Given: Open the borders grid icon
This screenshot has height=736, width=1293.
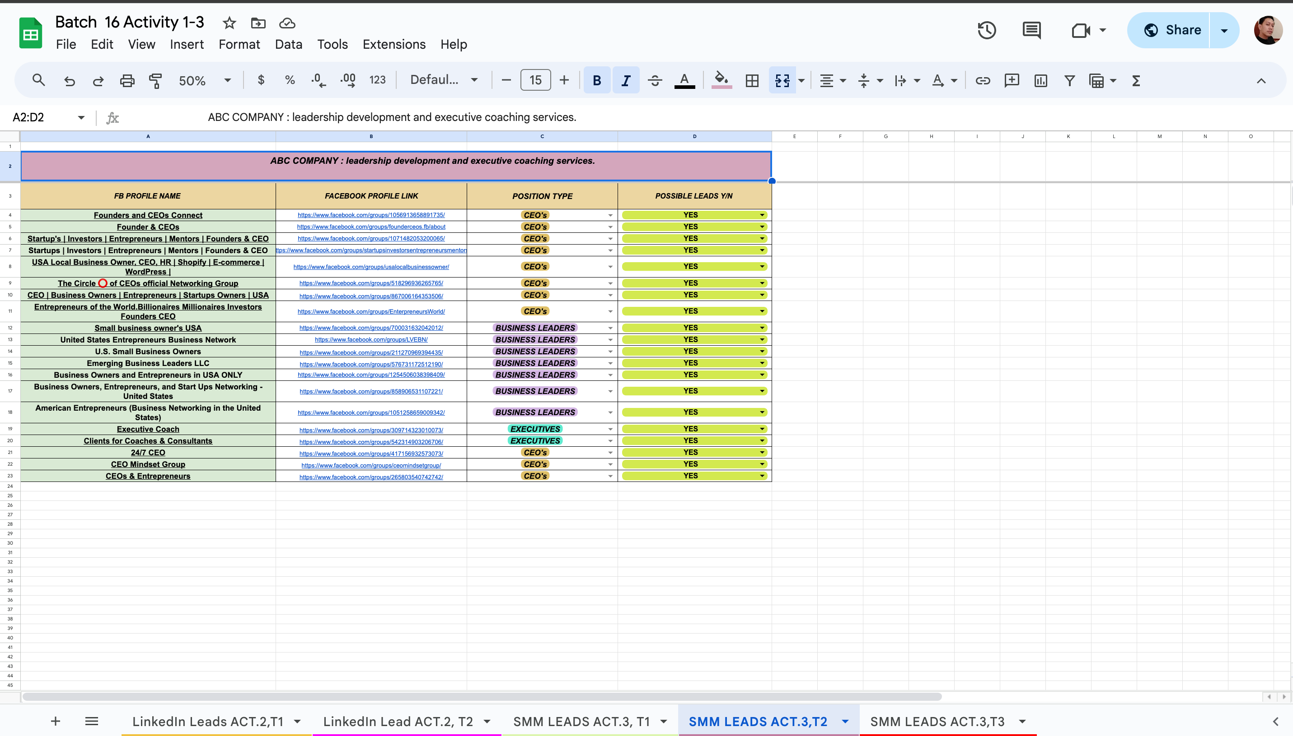Looking at the screenshot, I should point(752,80).
